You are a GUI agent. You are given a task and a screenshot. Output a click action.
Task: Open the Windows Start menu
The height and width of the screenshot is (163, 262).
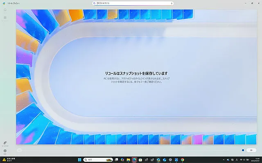coord(79,160)
